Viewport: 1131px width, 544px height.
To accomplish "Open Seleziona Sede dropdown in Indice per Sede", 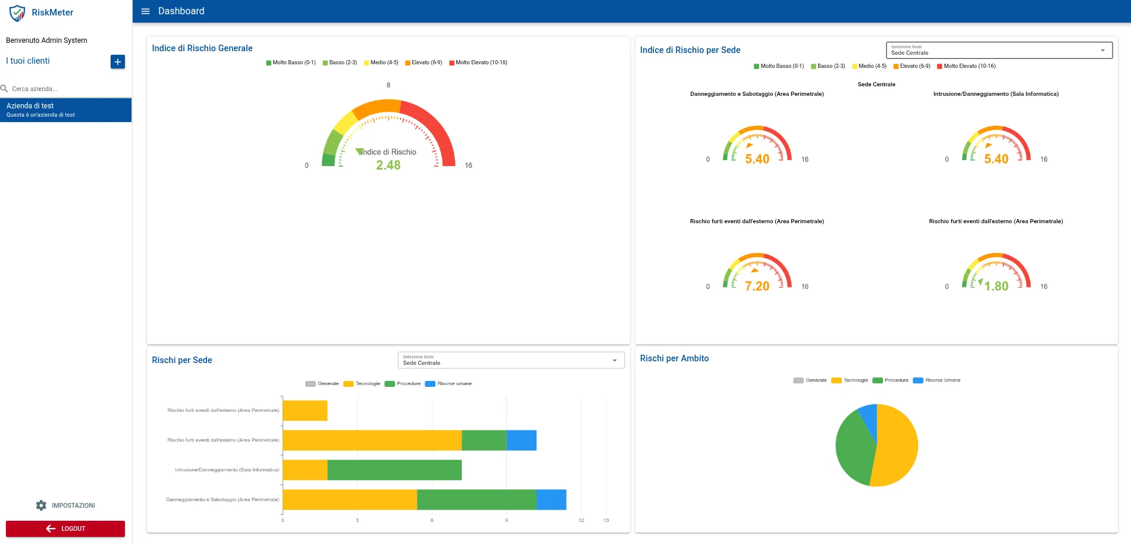I will (x=999, y=50).
